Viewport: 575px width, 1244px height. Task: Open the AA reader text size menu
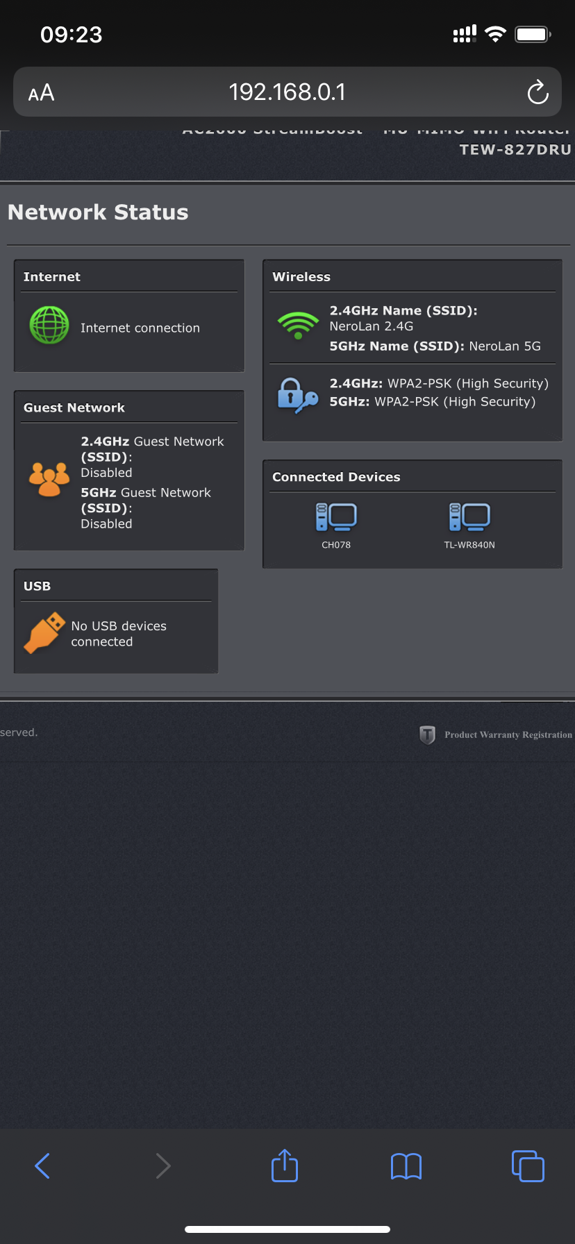[x=42, y=93]
